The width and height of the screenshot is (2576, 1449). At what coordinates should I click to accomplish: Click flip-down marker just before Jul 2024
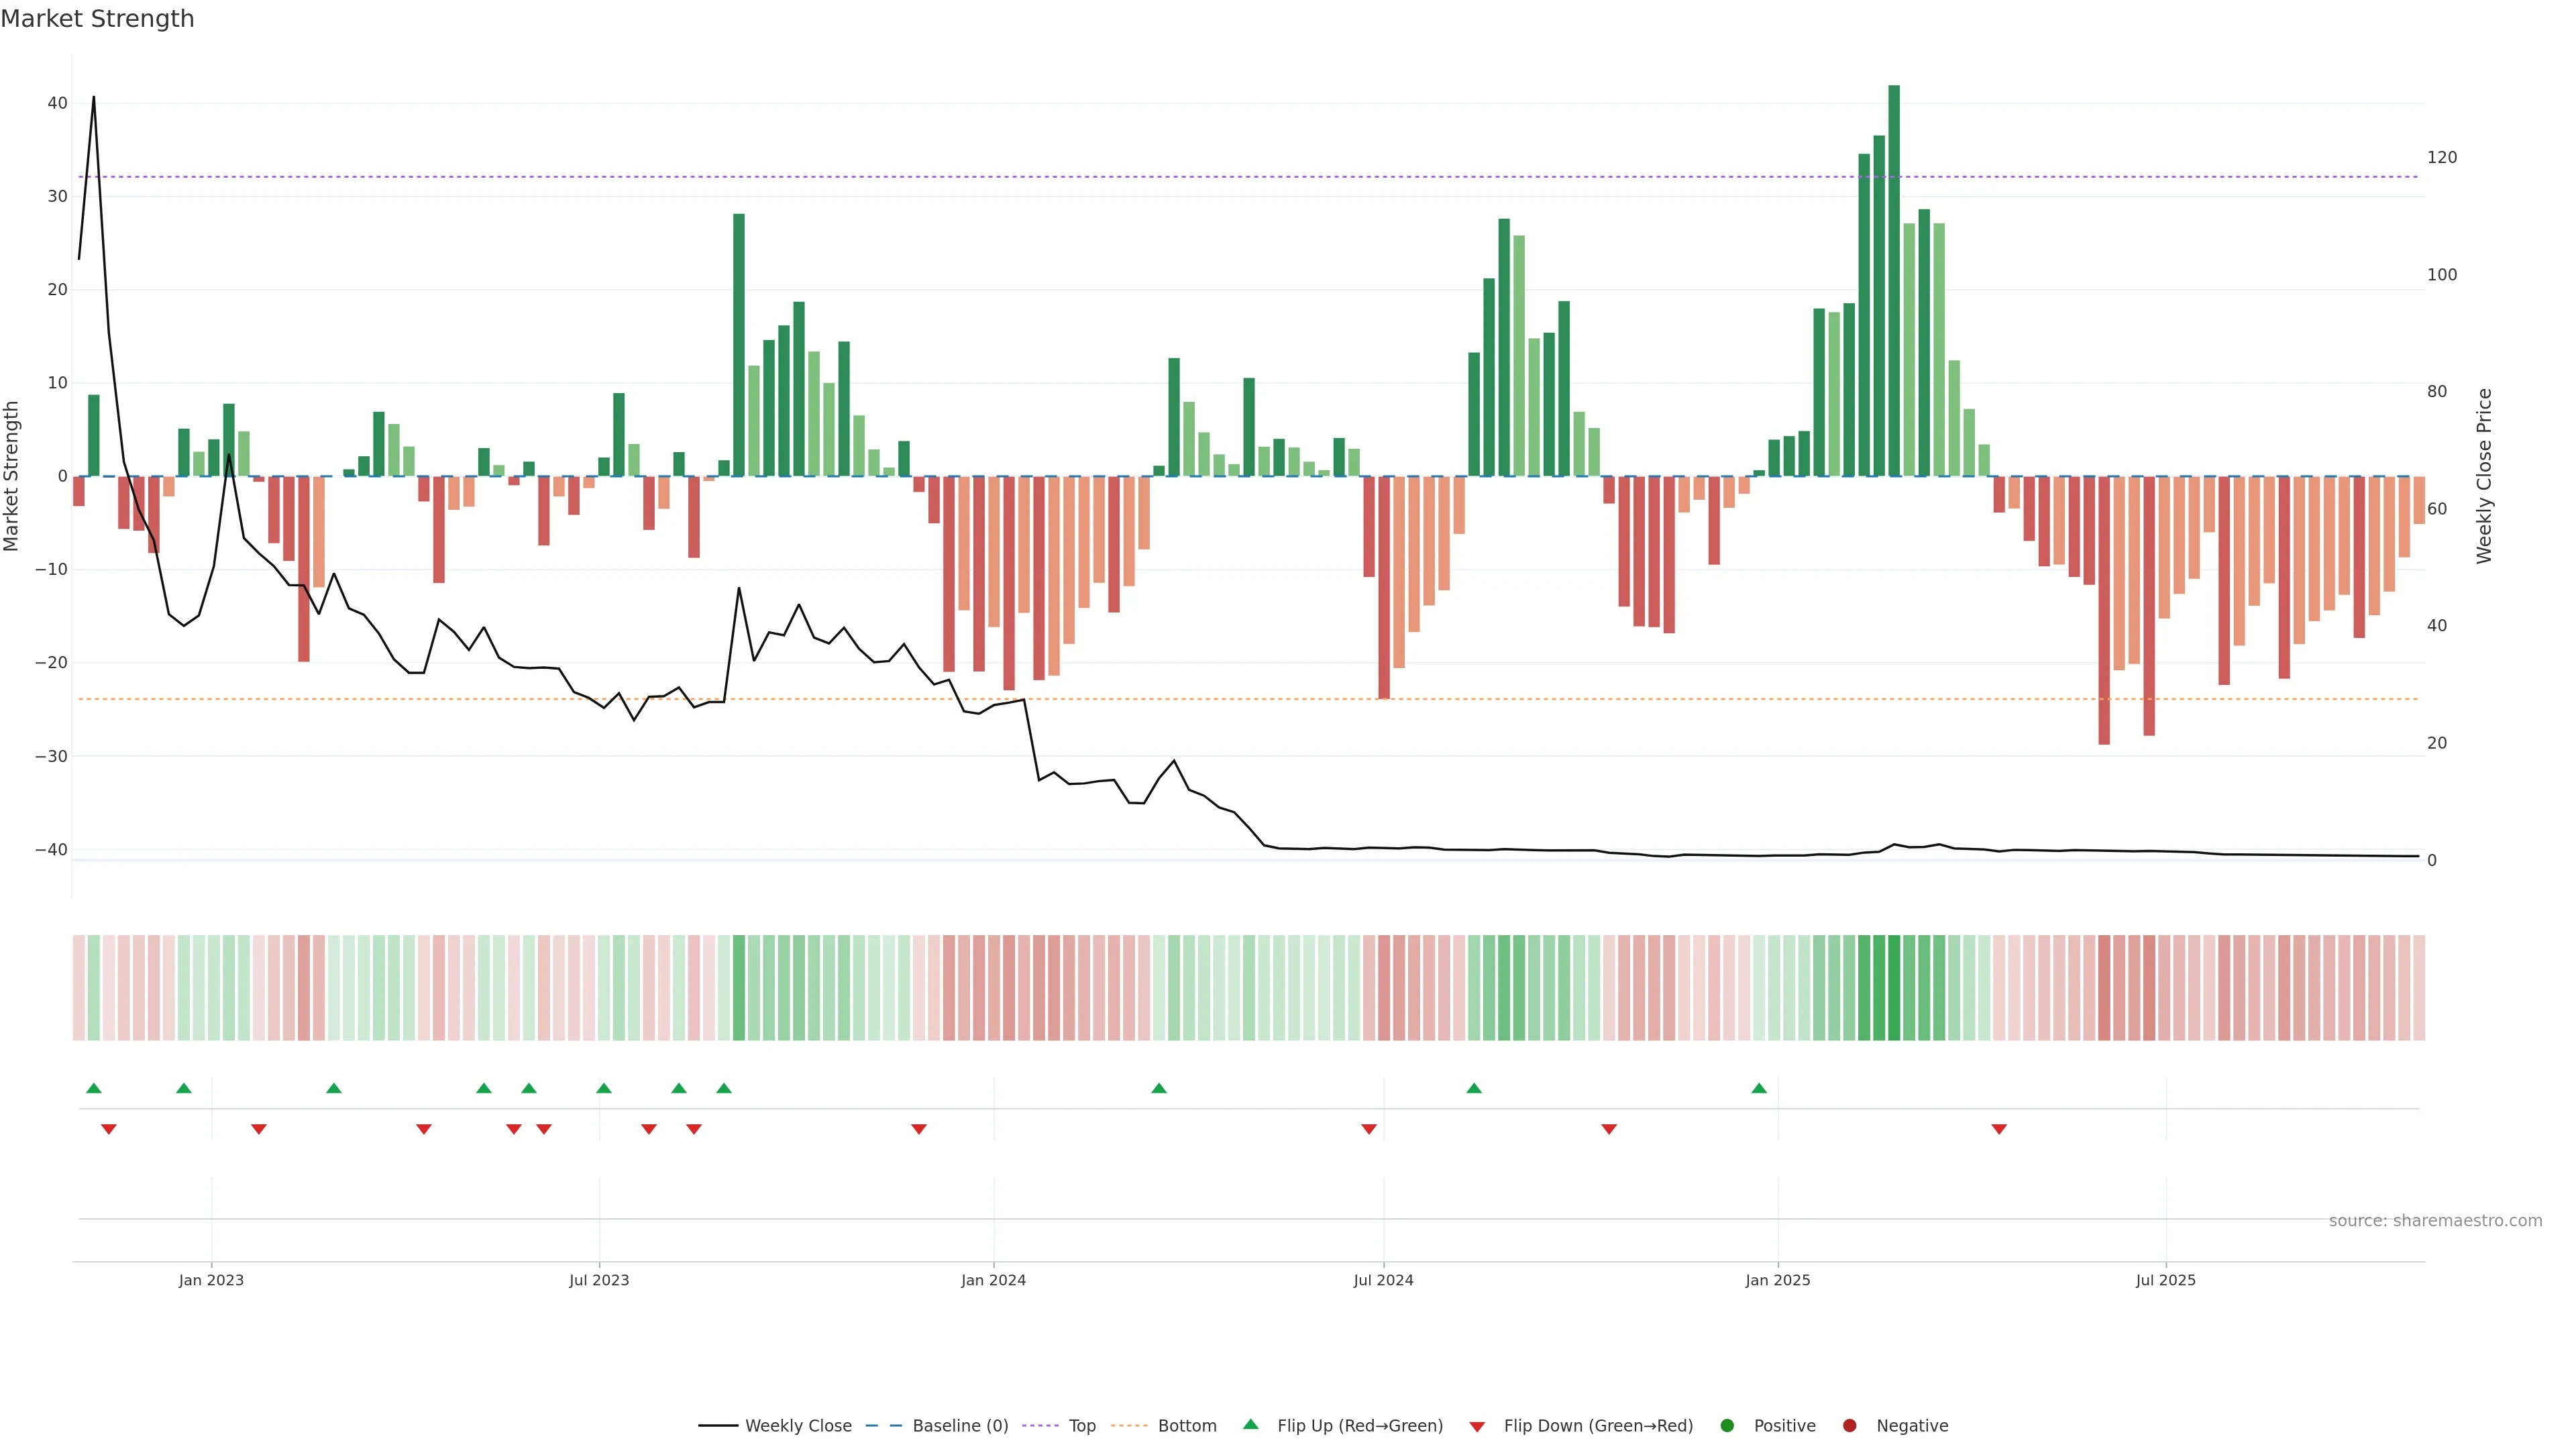(x=1369, y=1129)
